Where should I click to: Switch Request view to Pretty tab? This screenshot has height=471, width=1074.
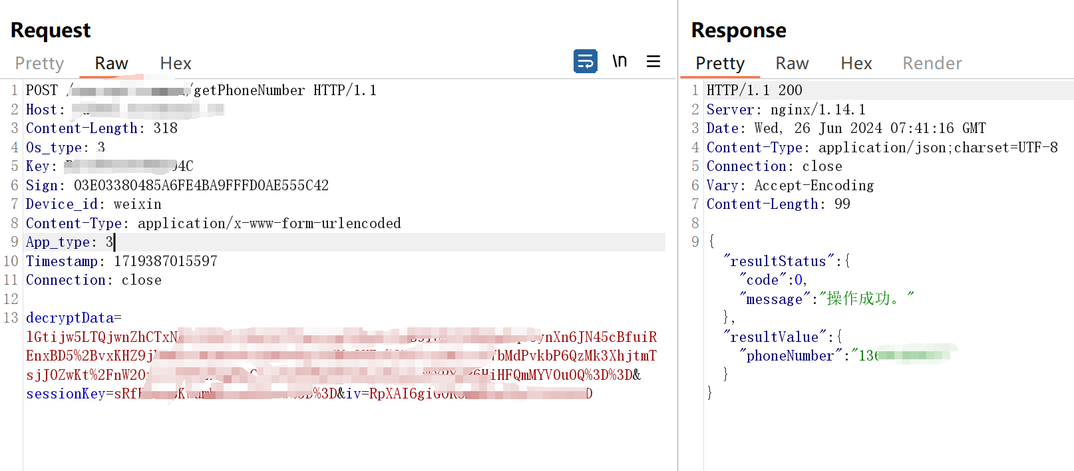click(x=39, y=63)
